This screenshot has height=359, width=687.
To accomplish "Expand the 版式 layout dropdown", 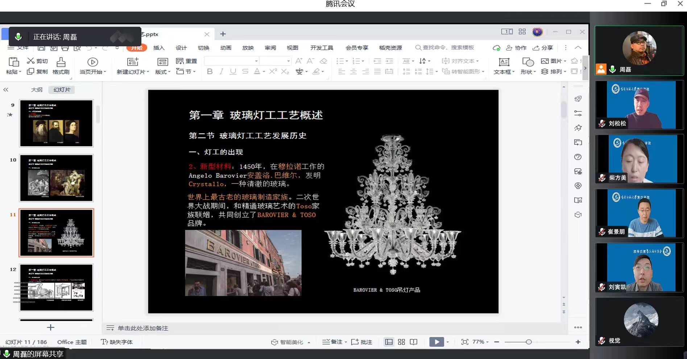I will 163,72.
